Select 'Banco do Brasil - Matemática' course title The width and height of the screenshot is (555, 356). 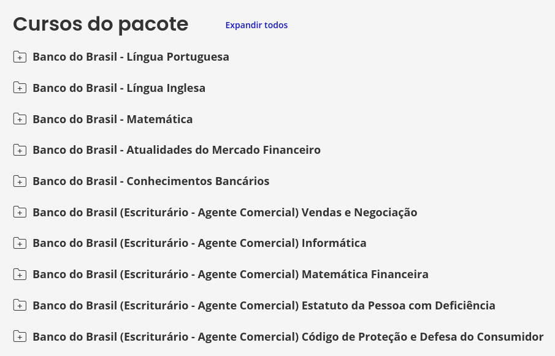(x=113, y=119)
